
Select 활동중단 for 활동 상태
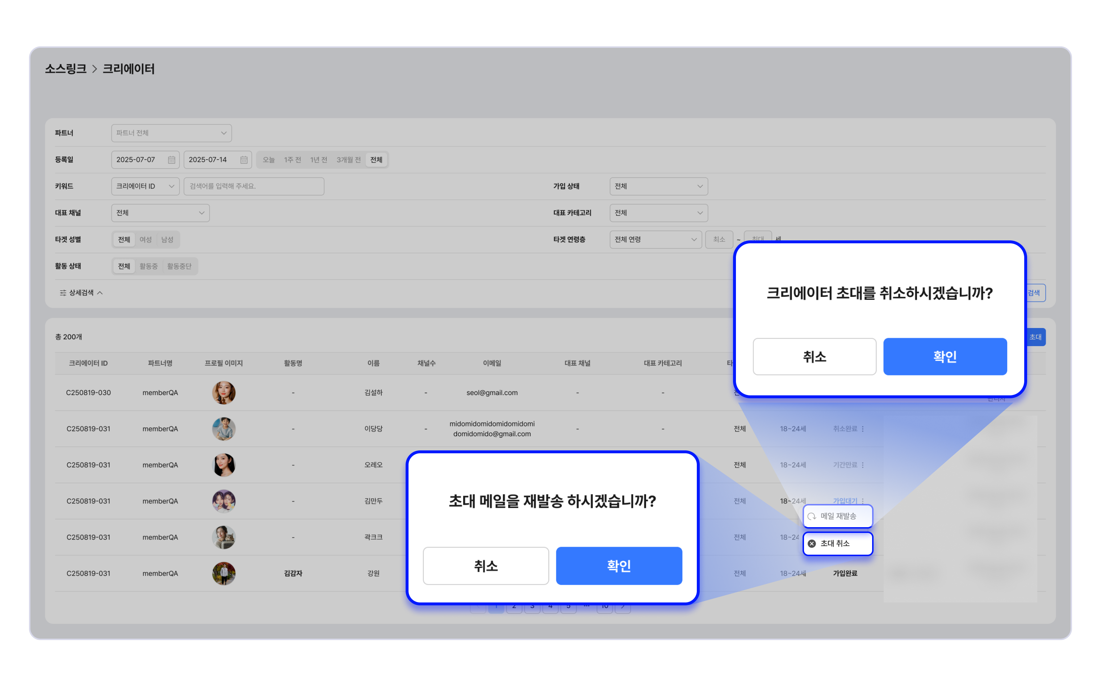coord(179,266)
